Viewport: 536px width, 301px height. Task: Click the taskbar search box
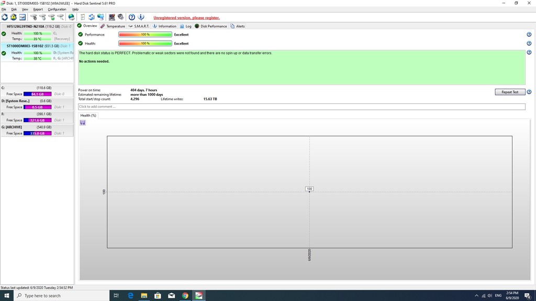point(62,296)
